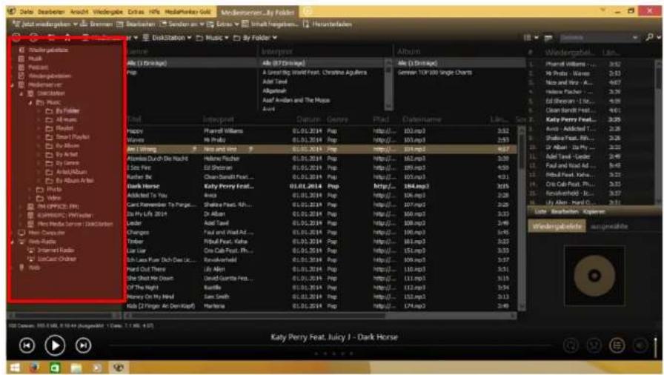Click Herunterladen in the toolbar
Viewport: 664px width, 375px height.
click(x=327, y=24)
